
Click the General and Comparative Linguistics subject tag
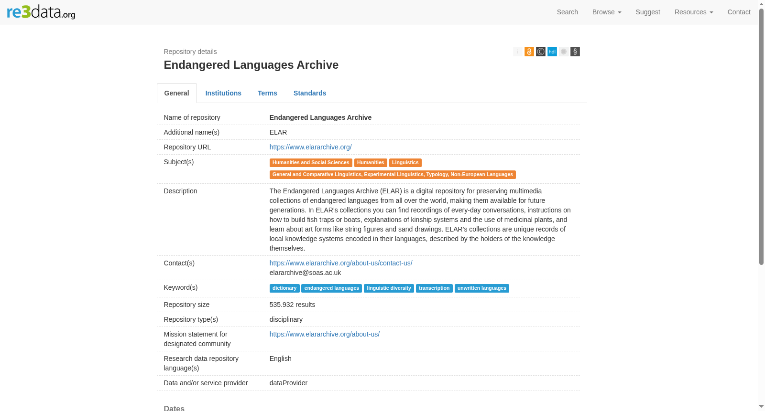393,175
